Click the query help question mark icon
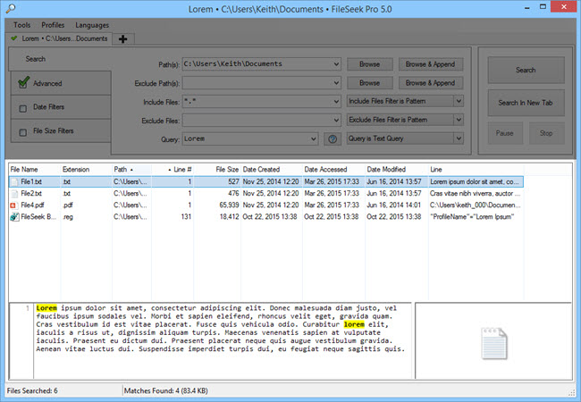 333,138
